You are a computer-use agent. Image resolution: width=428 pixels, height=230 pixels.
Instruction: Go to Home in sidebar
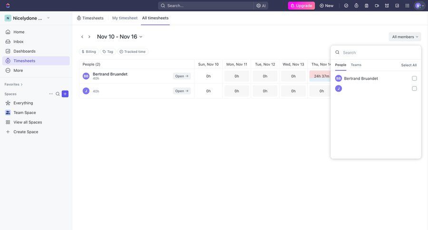36,32
